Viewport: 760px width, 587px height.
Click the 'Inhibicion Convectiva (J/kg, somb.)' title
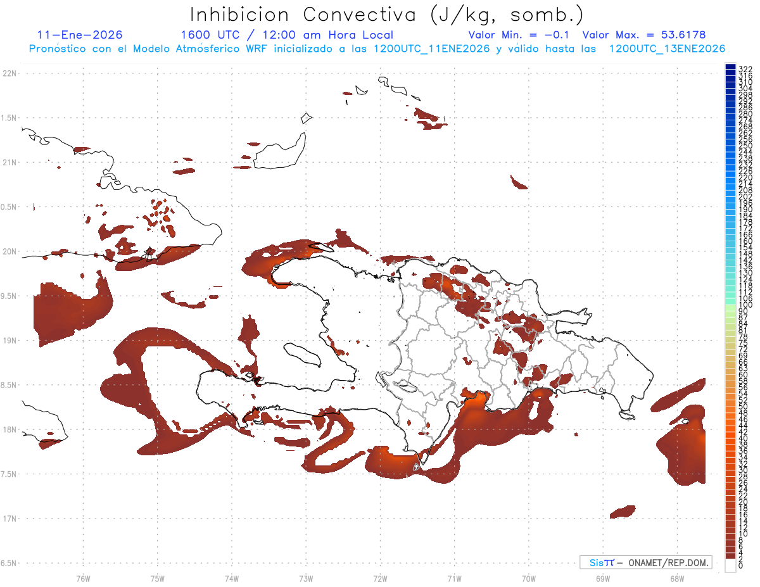(x=387, y=15)
